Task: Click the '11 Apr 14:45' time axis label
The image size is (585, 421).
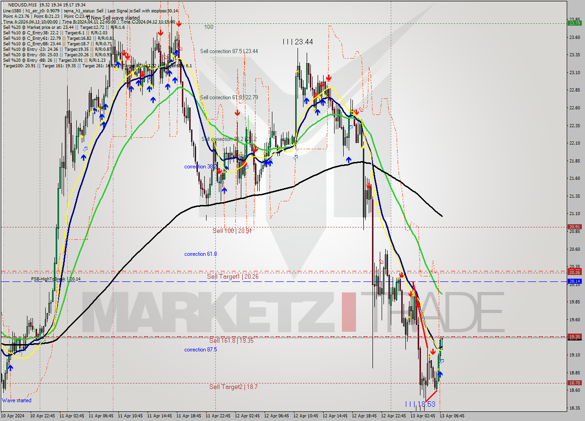Action: (x=160, y=416)
